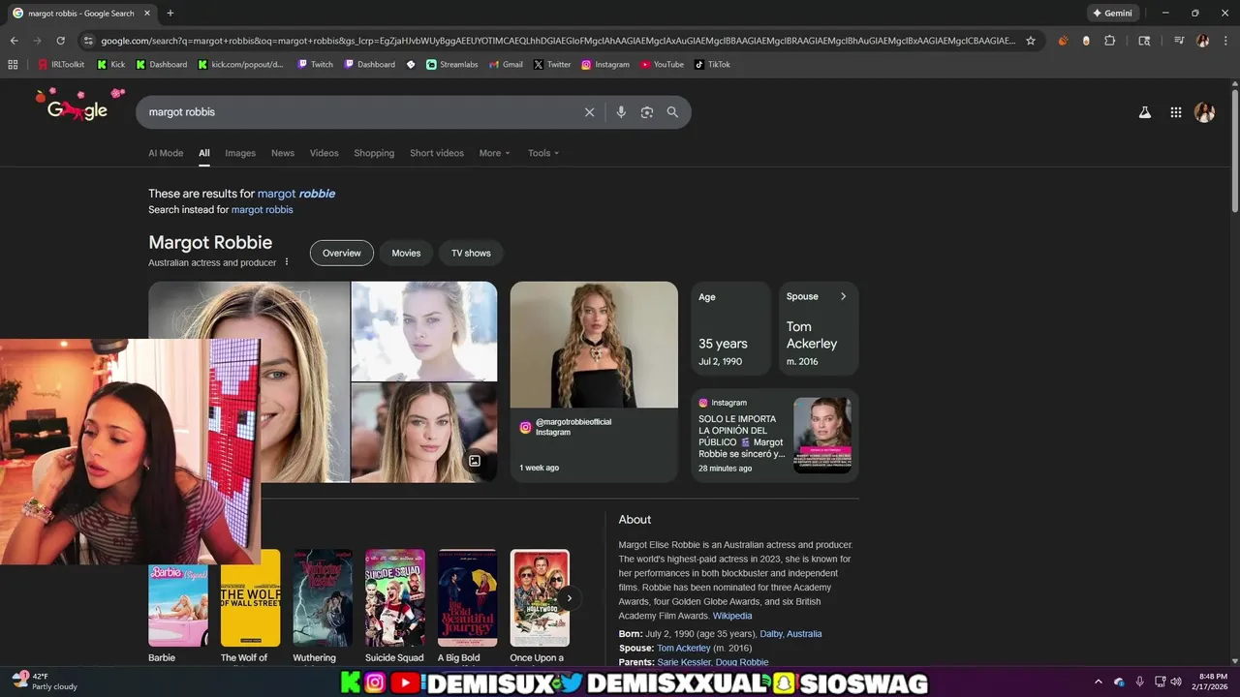This screenshot has height=697, width=1240.
Task: Open Dalby, Australia birthplace link
Action: (790, 634)
